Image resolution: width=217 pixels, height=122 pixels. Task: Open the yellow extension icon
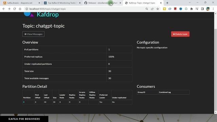coord(164,9)
